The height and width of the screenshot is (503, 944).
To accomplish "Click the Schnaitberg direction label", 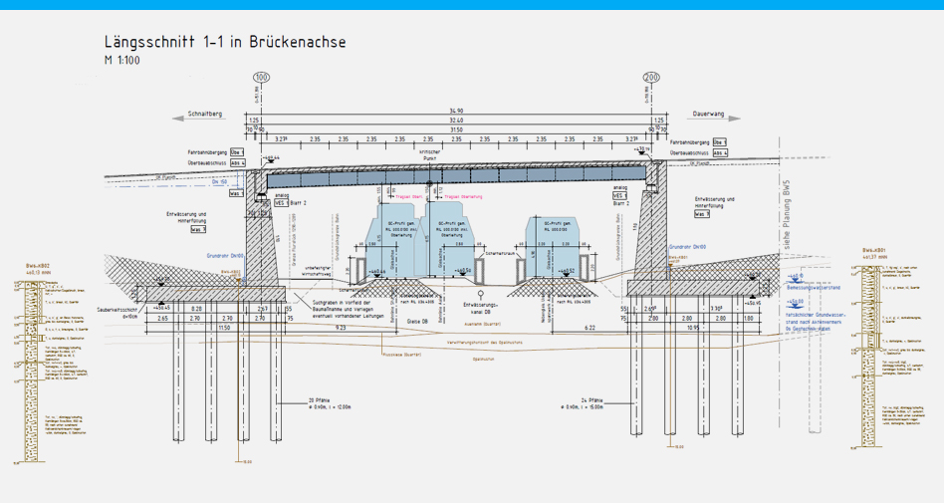I will pyautogui.click(x=205, y=114).
